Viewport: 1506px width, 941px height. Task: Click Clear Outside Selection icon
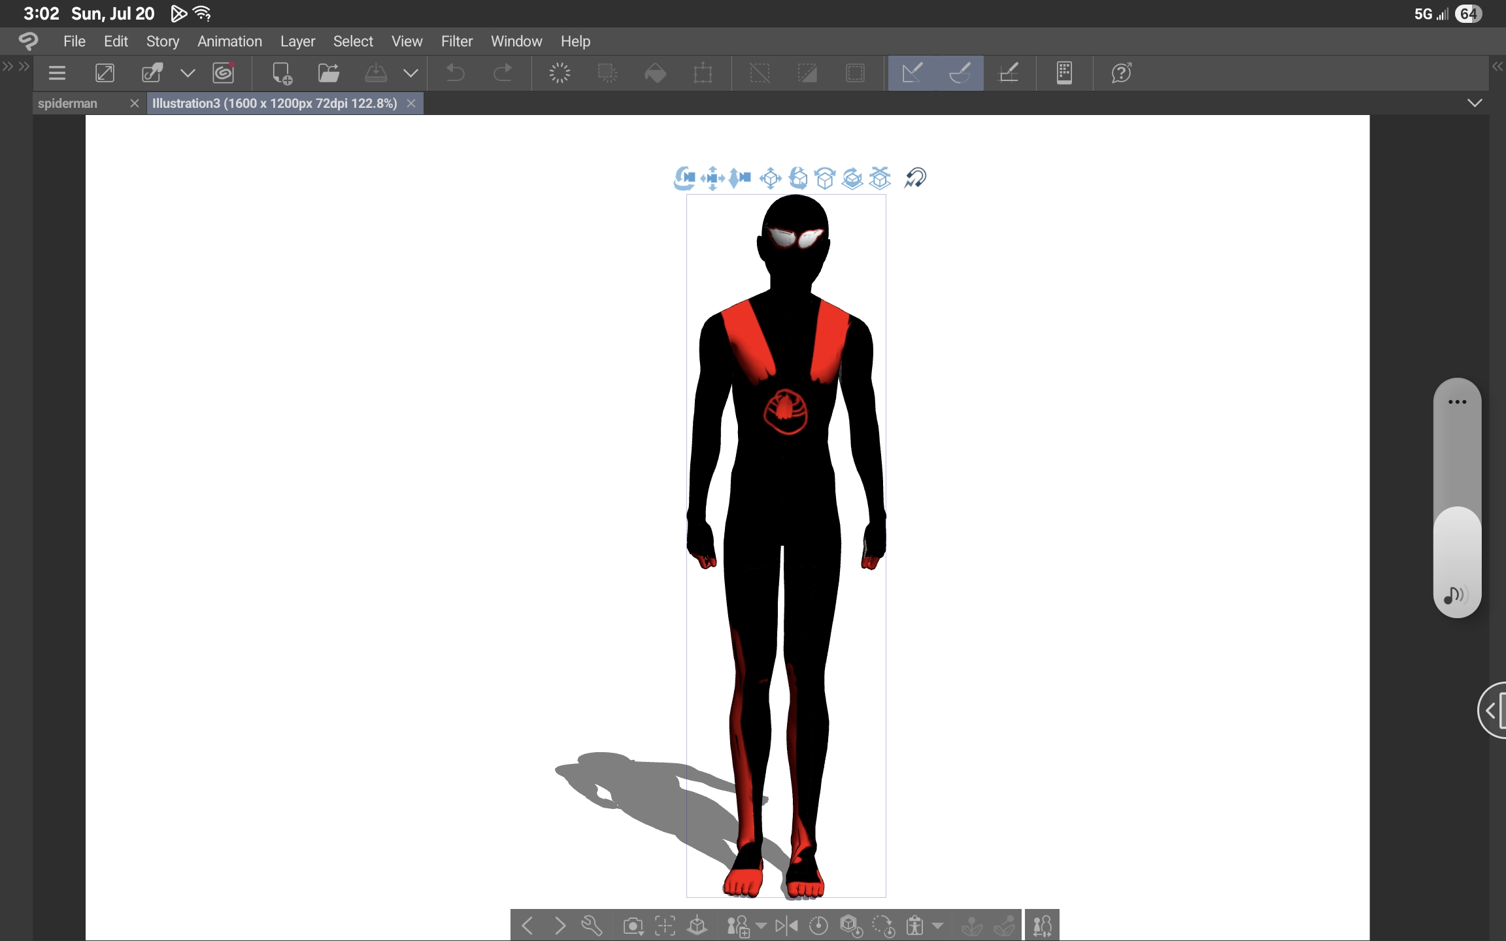[608, 73]
